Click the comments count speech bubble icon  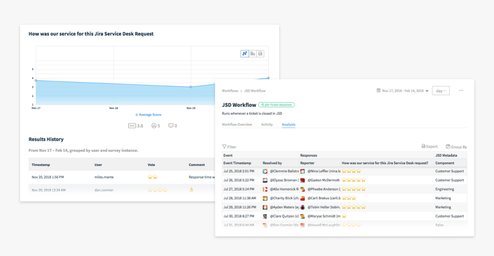point(171,126)
